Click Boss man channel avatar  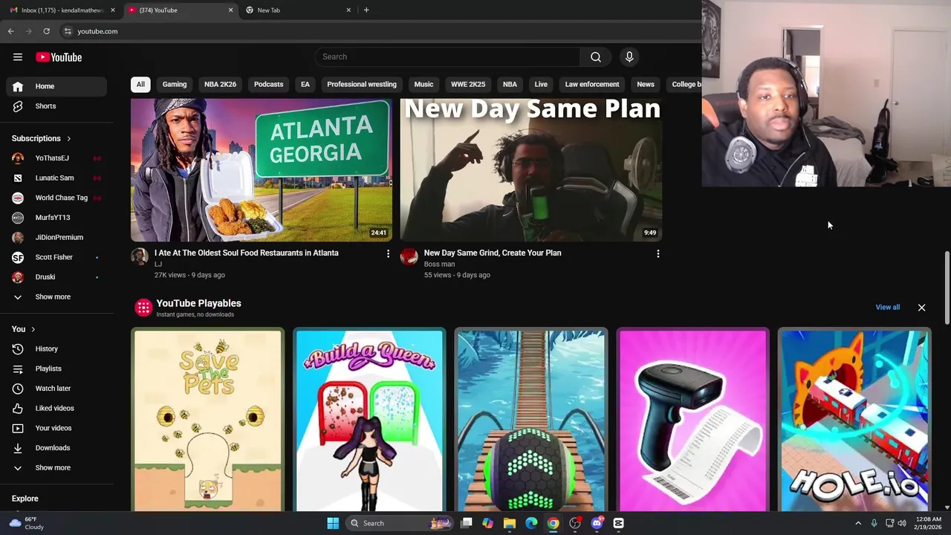click(x=409, y=257)
